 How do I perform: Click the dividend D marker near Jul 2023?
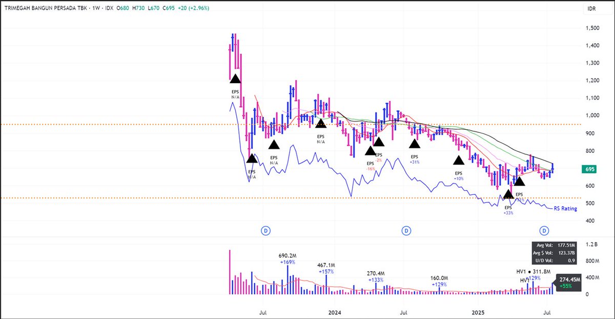266,230
